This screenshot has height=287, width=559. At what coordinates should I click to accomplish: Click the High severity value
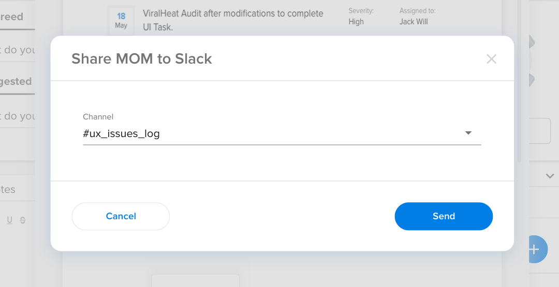[356, 22]
